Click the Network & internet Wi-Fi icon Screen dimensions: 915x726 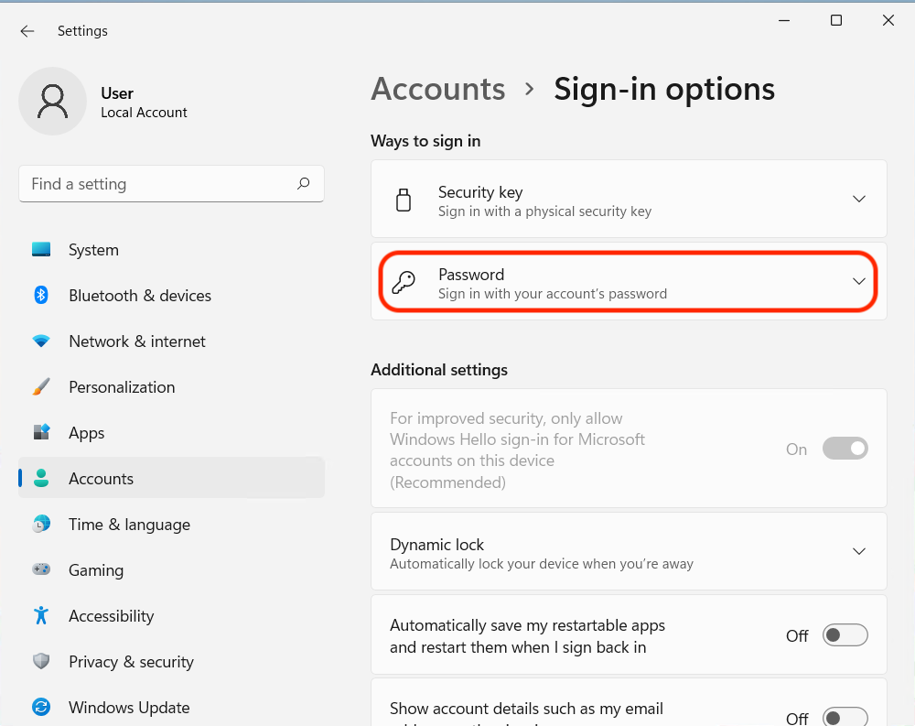click(41, 341)
